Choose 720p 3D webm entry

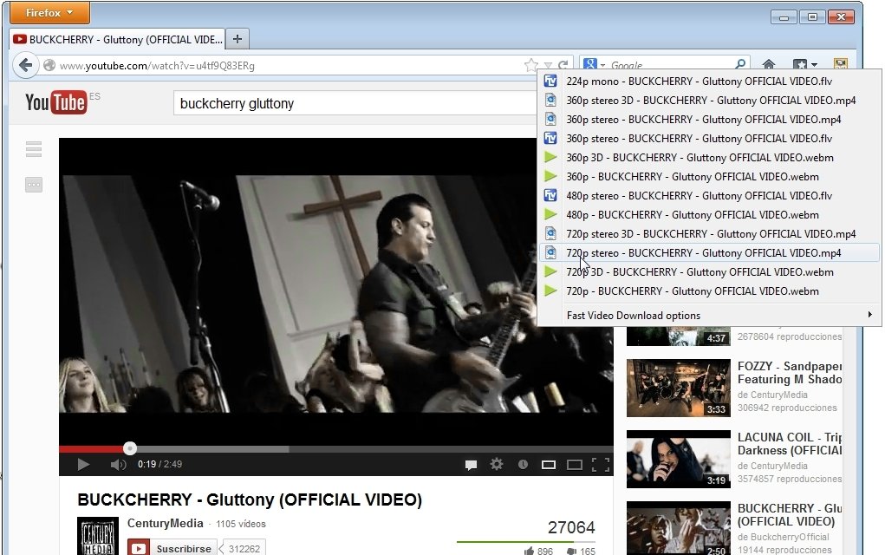pos(709,272)
